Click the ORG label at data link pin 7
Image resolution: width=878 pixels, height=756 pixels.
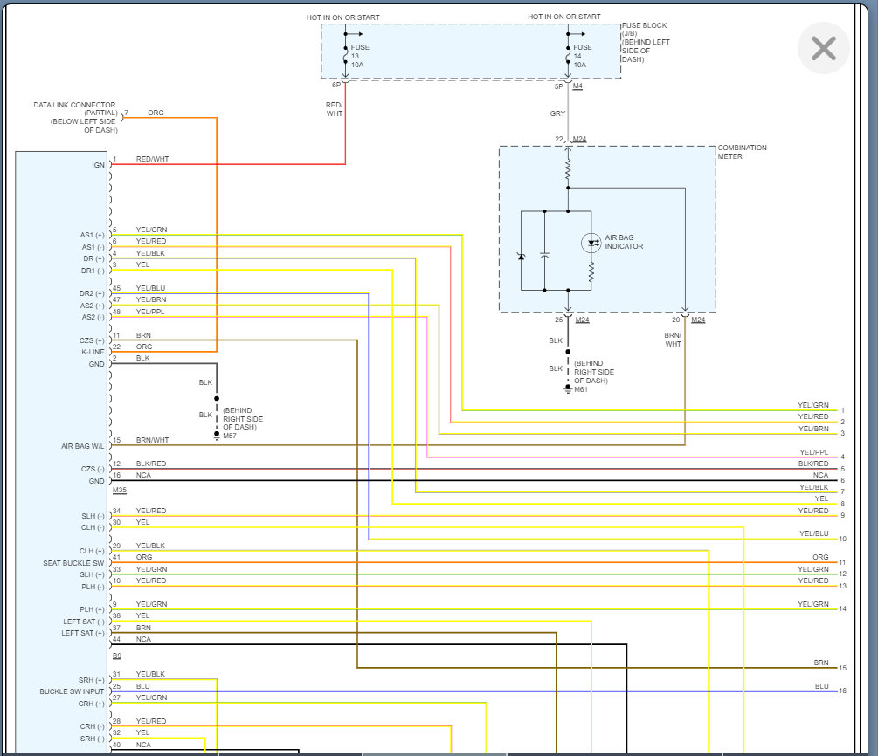pyautogui.click(x=156, y=113)
